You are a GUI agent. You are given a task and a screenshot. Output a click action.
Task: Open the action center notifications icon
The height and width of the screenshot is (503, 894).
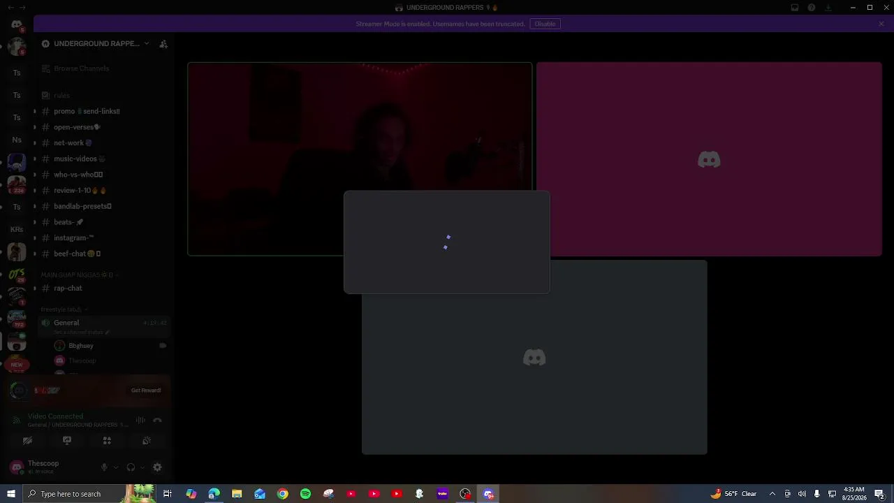pos(879,494)
